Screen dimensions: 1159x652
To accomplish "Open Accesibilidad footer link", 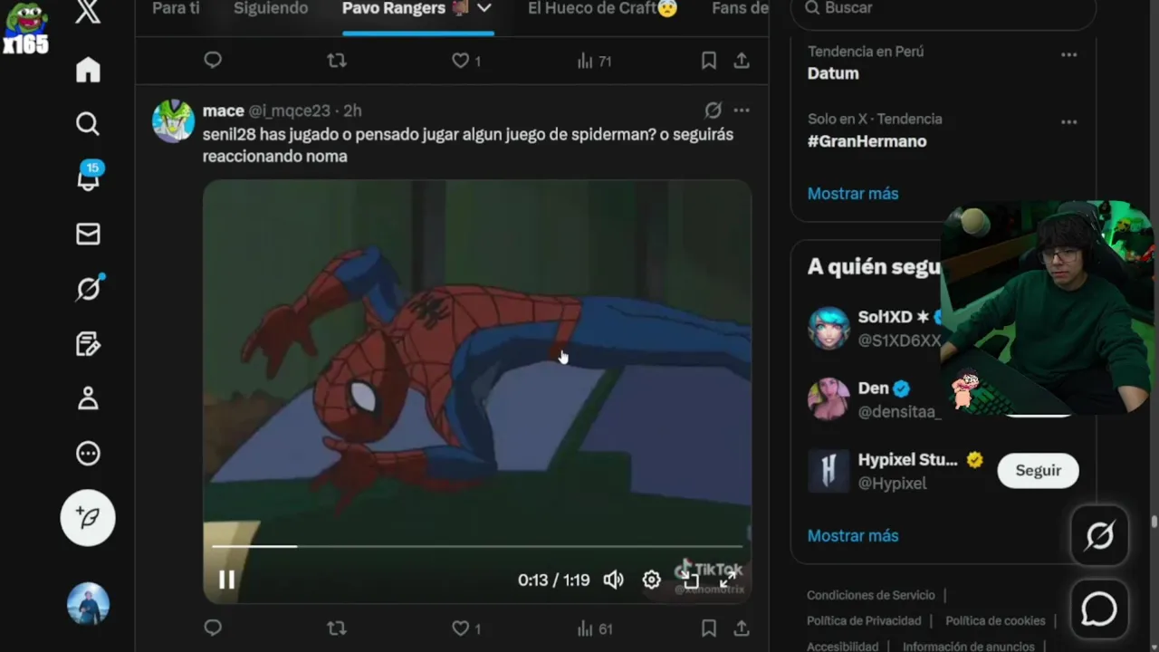I will [x=842, y=646].
